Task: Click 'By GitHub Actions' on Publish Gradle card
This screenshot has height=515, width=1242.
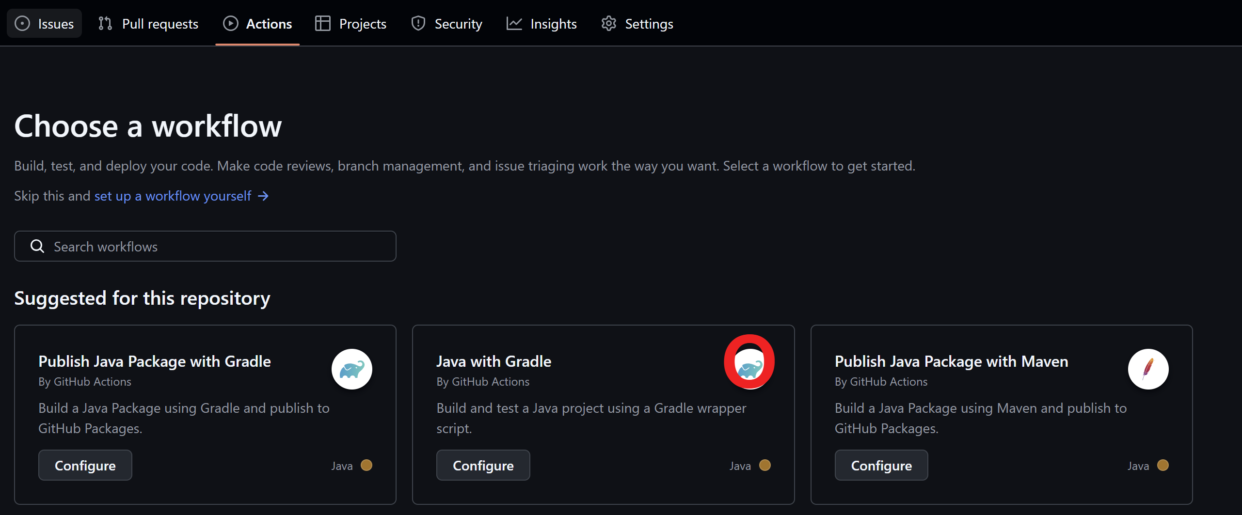Action: coord(85,382)
